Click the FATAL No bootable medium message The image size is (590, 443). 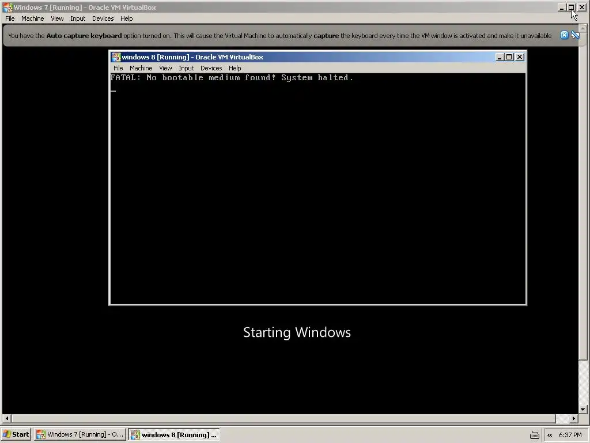click(232, 78)
